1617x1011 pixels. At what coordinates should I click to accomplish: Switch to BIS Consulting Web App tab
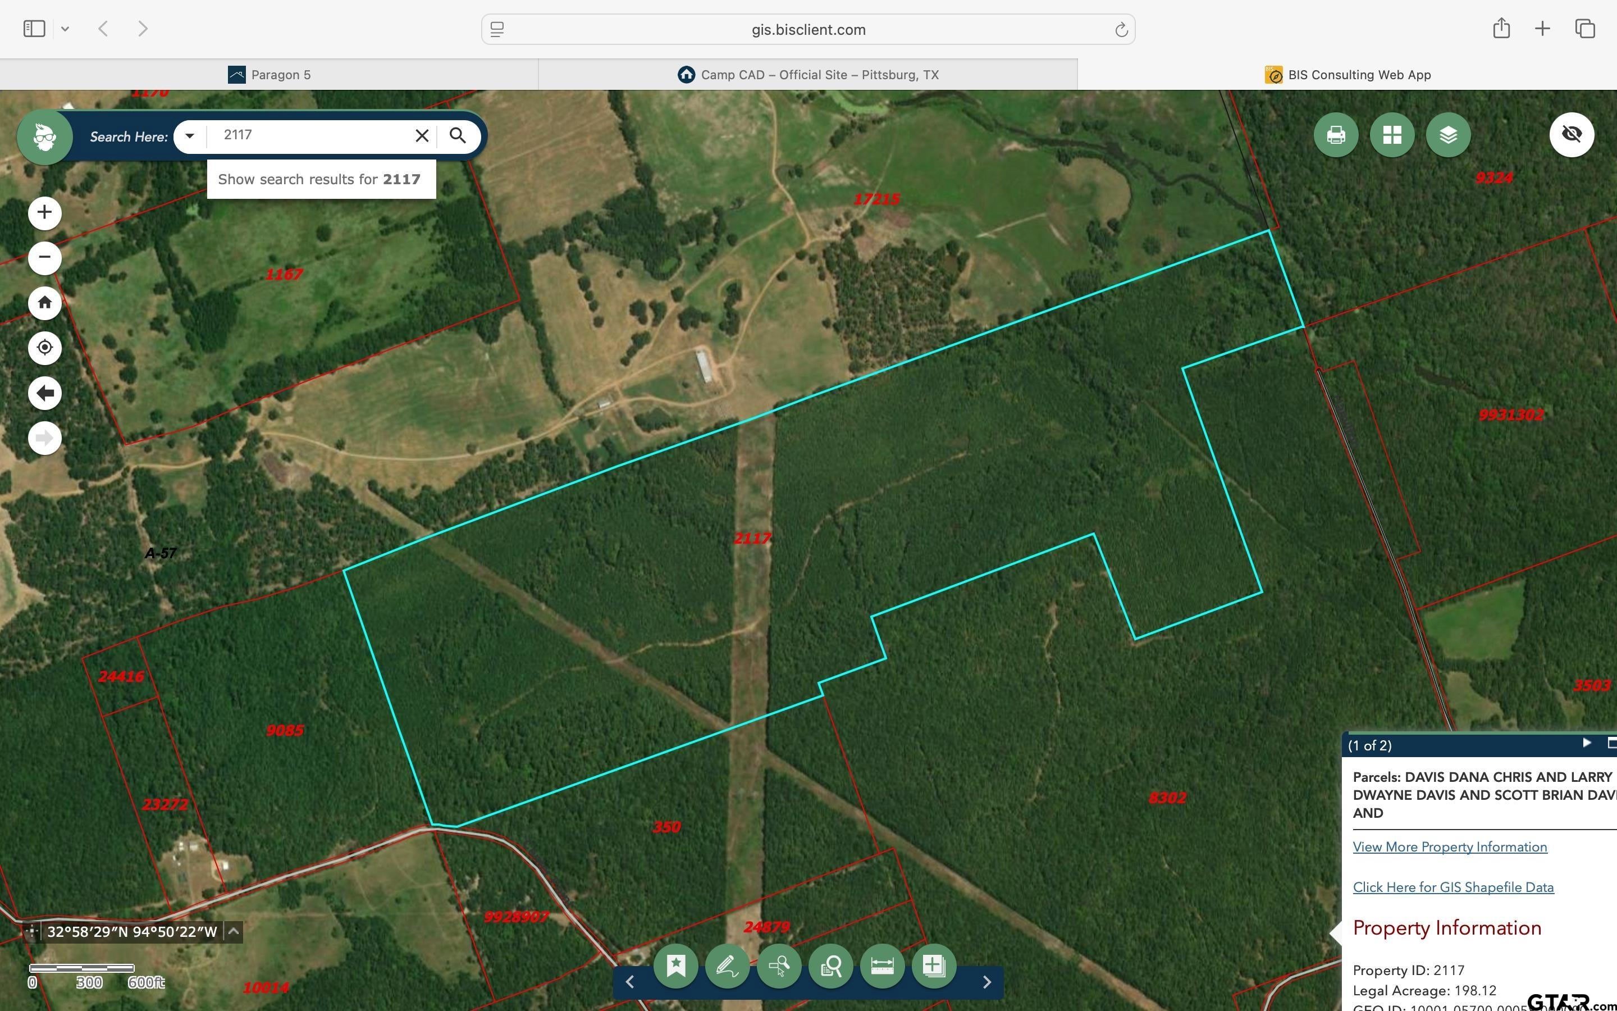tap(1347, 74)
